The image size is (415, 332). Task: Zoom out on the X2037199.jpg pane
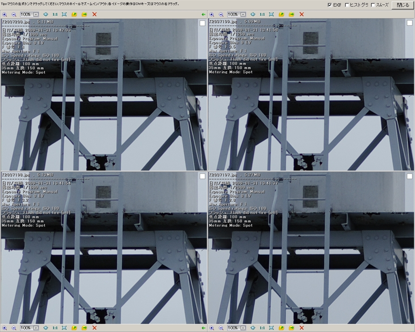[221, 14]
